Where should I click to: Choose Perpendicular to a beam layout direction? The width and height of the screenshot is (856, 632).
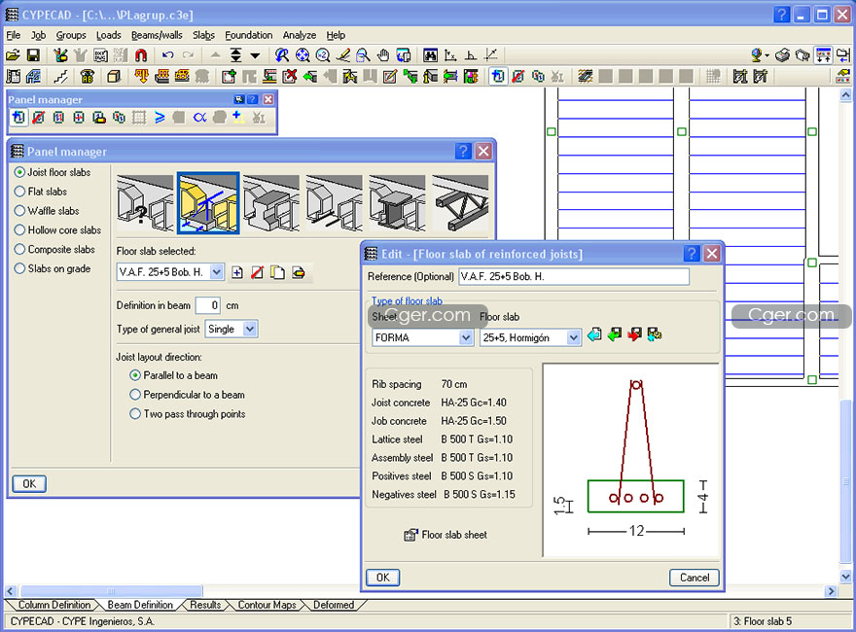135,395
